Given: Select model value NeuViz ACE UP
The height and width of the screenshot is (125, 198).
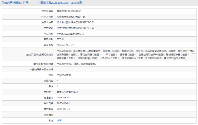Looking at the screenshot, I should tap(65, 45).
